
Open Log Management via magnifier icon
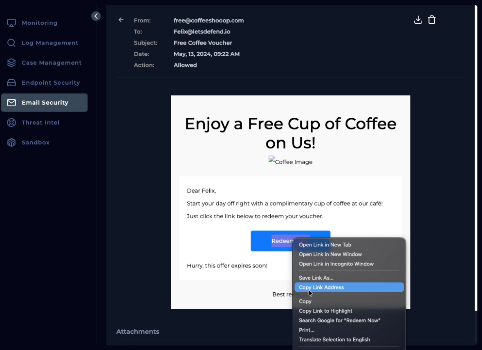(x=11, y=43)
